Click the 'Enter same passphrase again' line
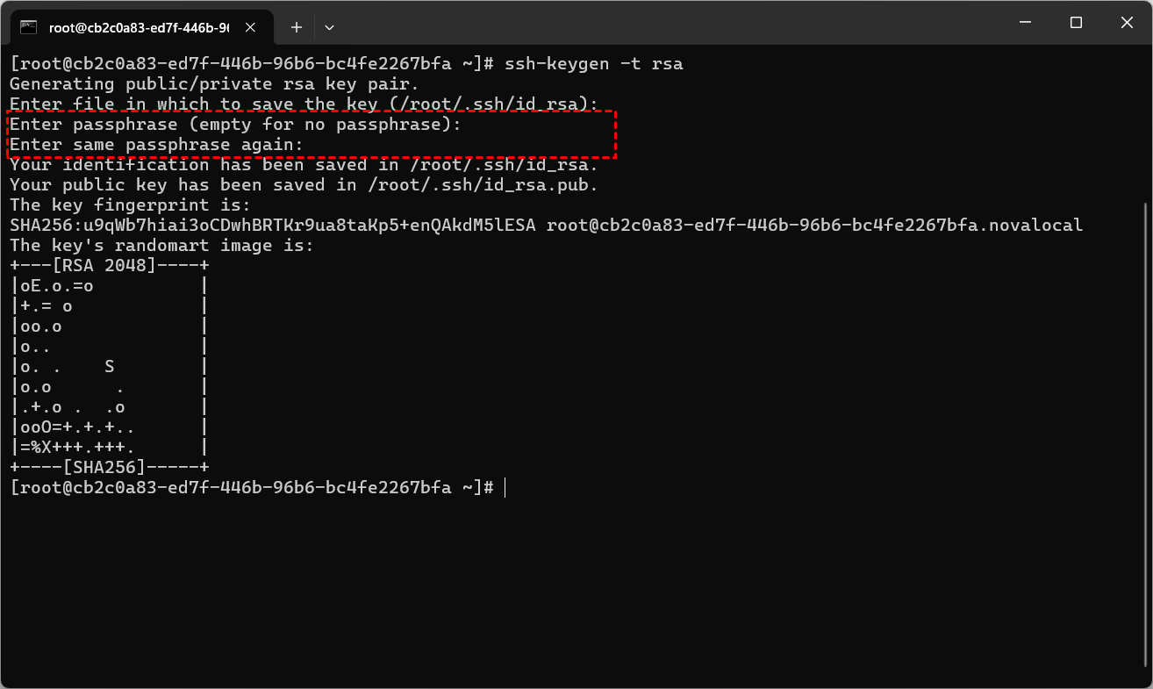This screenshot has height=689, width=1153. click(156, 145)
